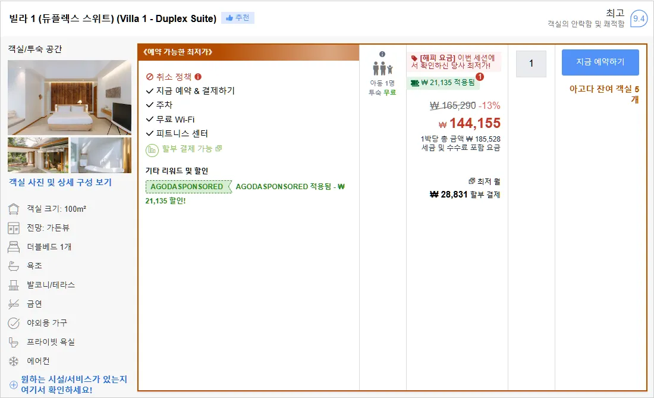Click the external link icon beside 최저 월
This screenshot has width=654, height=398.
[x=471, y=181]
